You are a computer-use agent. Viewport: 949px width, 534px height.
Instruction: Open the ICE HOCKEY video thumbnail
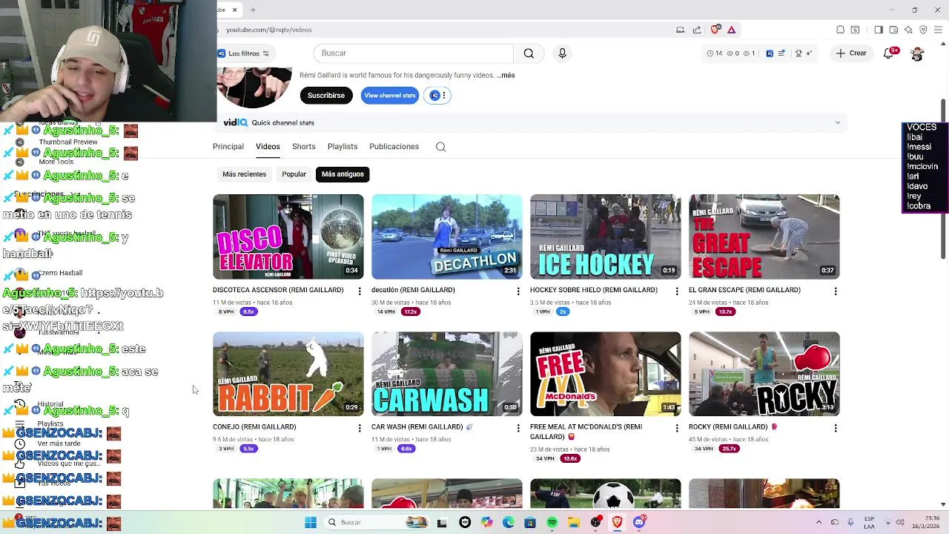coord(606,237)
